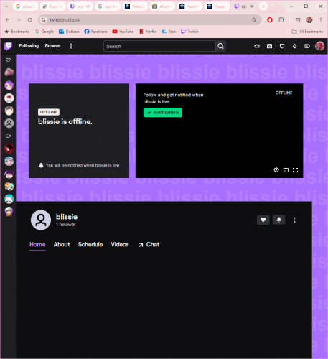Open the Chrome profile avatar
Image resolution: width=328 pixels, height=359 pixels.
coord(309,20)
